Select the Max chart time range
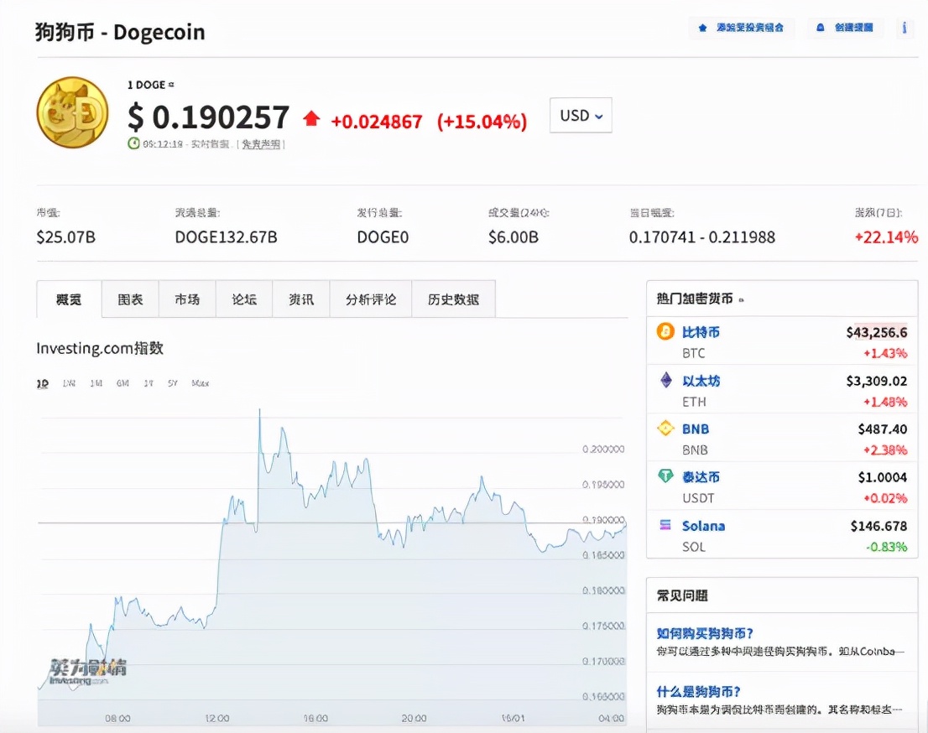The width and height of the screenshot is (928, 733). (200, 383)
